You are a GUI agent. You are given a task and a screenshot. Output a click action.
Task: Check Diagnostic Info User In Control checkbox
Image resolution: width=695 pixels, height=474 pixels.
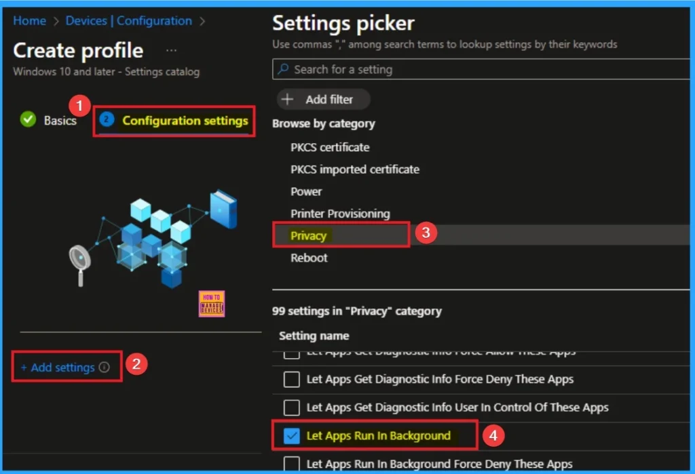292,408
